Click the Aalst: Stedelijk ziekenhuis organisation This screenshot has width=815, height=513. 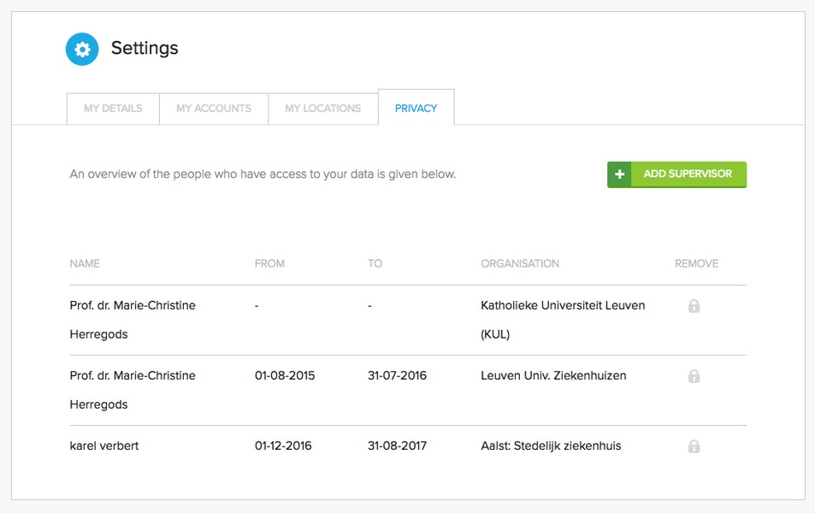coord(551,446)
